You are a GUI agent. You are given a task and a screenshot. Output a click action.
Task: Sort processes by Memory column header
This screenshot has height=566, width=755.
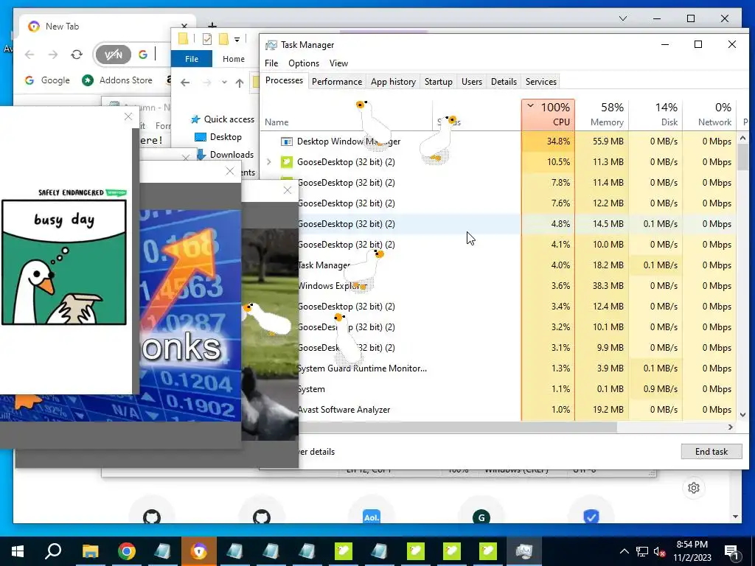click(x=602, y=114)
